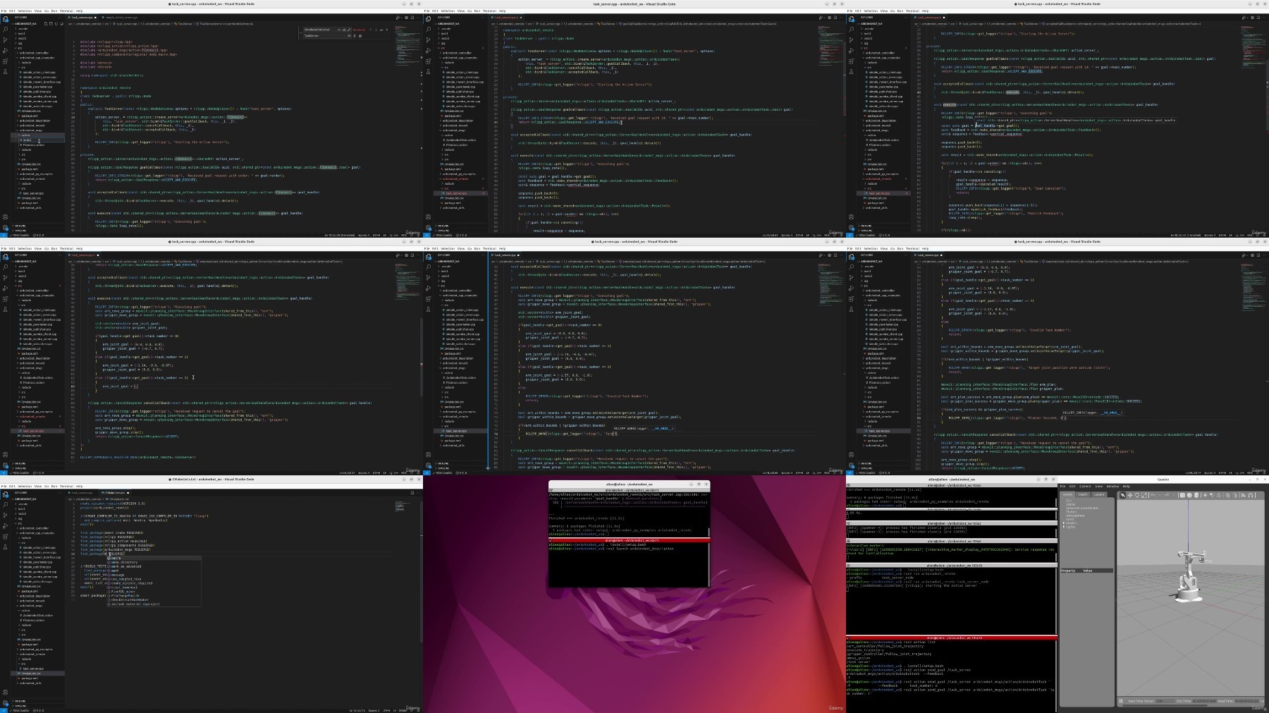Select the arrow selection mode tool in Gazebo
The height and width of the screenshot is (713, 1269).
tap(1122, 495)
